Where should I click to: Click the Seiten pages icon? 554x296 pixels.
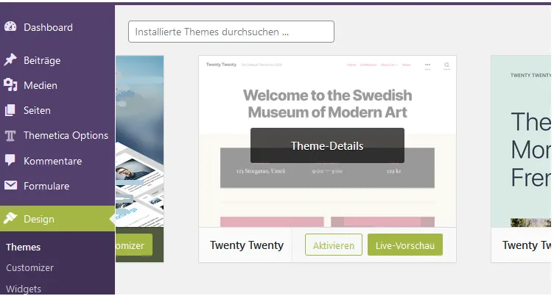pyautogui.click(x=10, y=110)
